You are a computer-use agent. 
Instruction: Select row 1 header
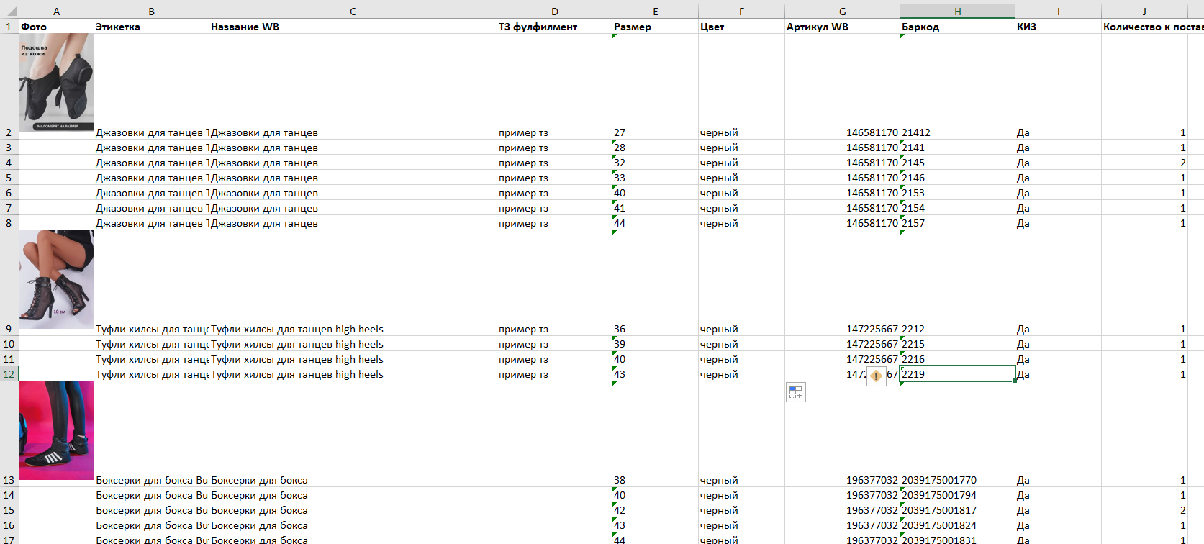pyautogui.click(x=9, y=27)
